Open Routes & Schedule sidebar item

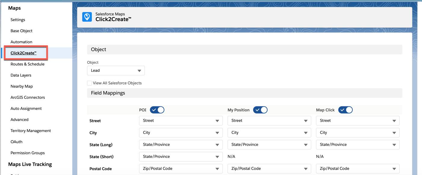(27, 64)
